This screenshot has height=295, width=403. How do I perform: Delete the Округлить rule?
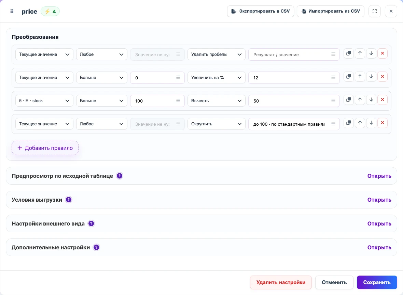point(383,123)
